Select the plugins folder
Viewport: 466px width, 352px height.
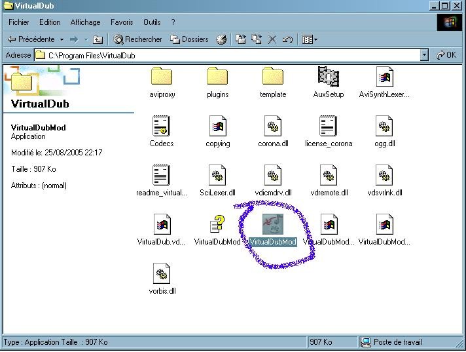(217, 83)
